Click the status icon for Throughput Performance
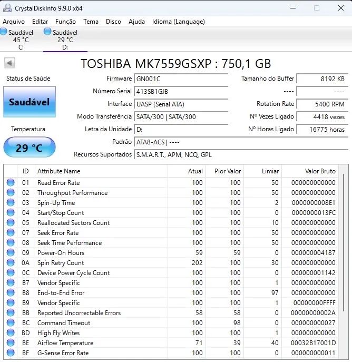The height and width of the screenshot is (362, 352). pyautogui.click(x=11, y=192)
